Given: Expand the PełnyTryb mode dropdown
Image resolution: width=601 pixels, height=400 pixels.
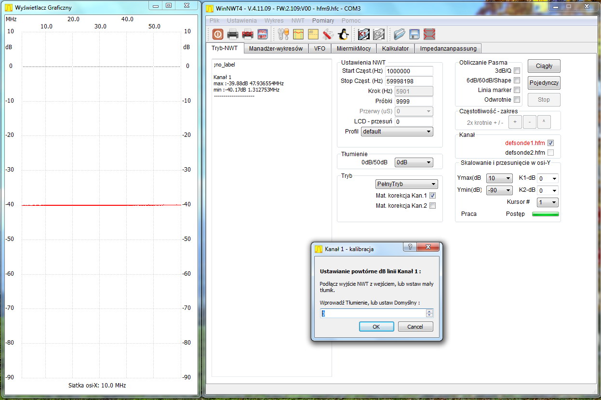Looking at the screenshot, I should coord(406,184).
